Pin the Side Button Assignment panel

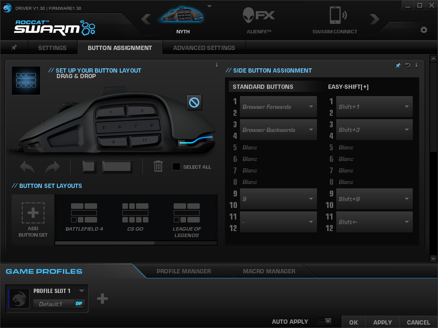[x=398, y=65]
